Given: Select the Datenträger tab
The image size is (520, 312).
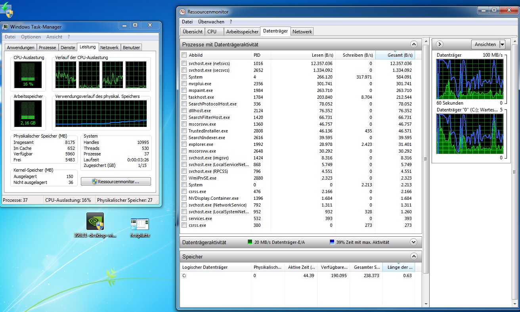Looking at the screenshot, I should click(275, 31).
